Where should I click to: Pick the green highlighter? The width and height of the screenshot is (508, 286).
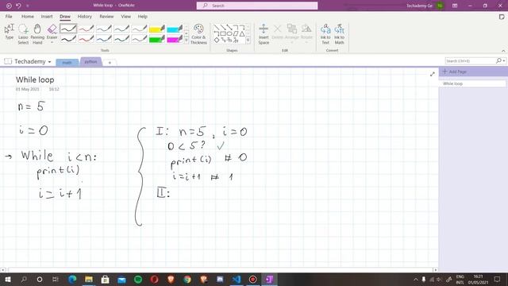click(x=157, y=39)
